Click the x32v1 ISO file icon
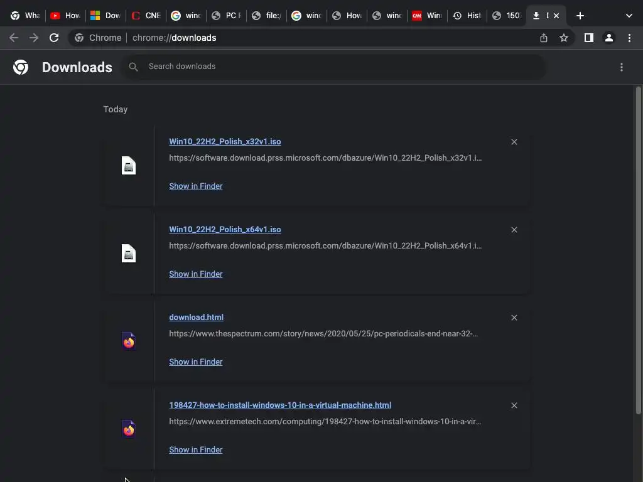 [x=128, y=166]
